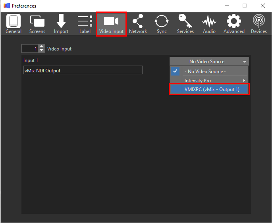Open Network preferences
This screenshot has height=223, width=272.
(x=138, y=24)
